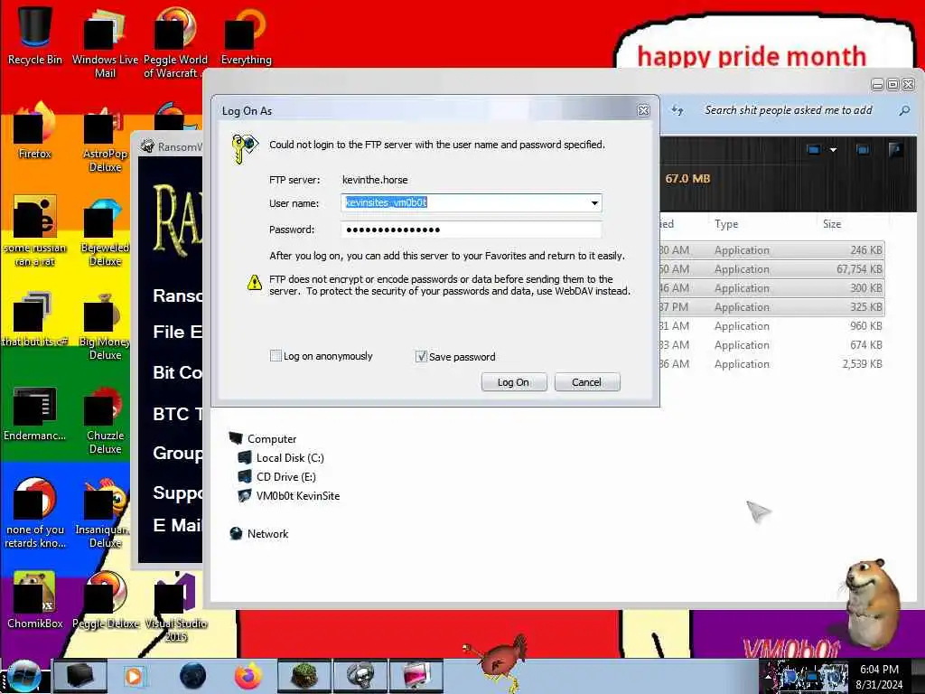The width and height of the screenshot is (925, 694).
Task: Click the pink monitor taskbar icon
Action: pyautogui.click(x=416, y=676)
